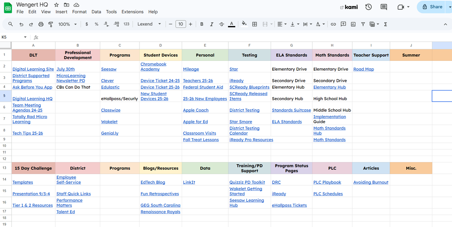Click the create a filter funnel icon
452x227 pixels.
point(363,24)
